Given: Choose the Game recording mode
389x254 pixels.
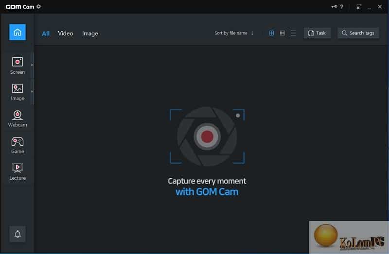Looking at the screenshot, I should [18, 145].
